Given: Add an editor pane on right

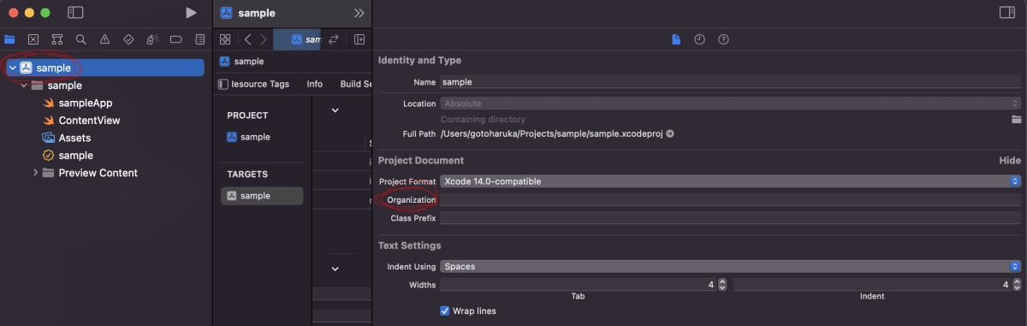Looking at the screenshot, I should [359, 39].
